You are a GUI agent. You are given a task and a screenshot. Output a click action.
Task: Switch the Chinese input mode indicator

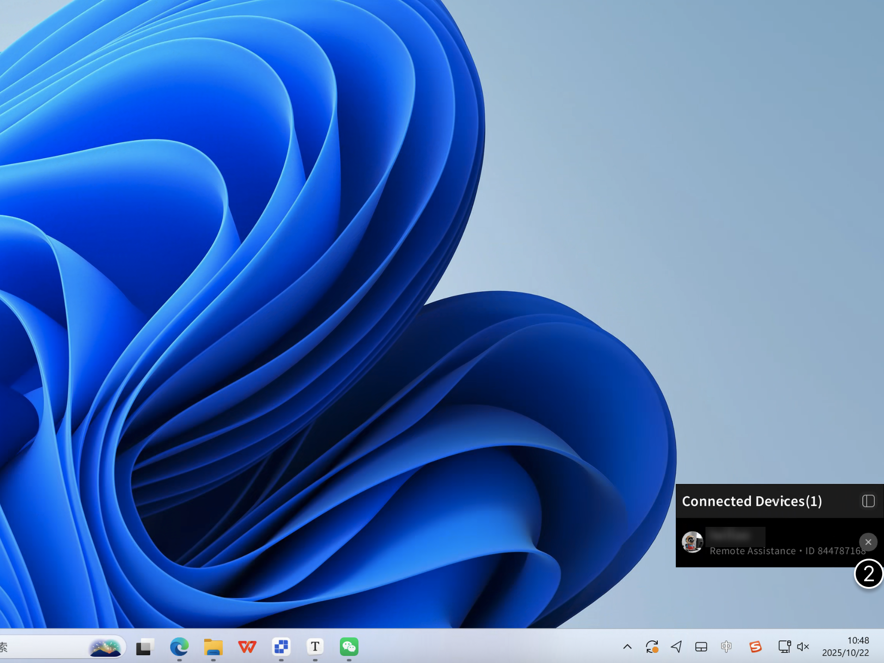(x=726, y=647)
